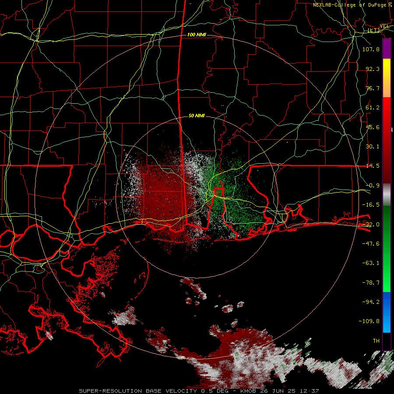394x394 pixels.
Task: Pick the green inbound segment of the color bar
Action: 387,249
